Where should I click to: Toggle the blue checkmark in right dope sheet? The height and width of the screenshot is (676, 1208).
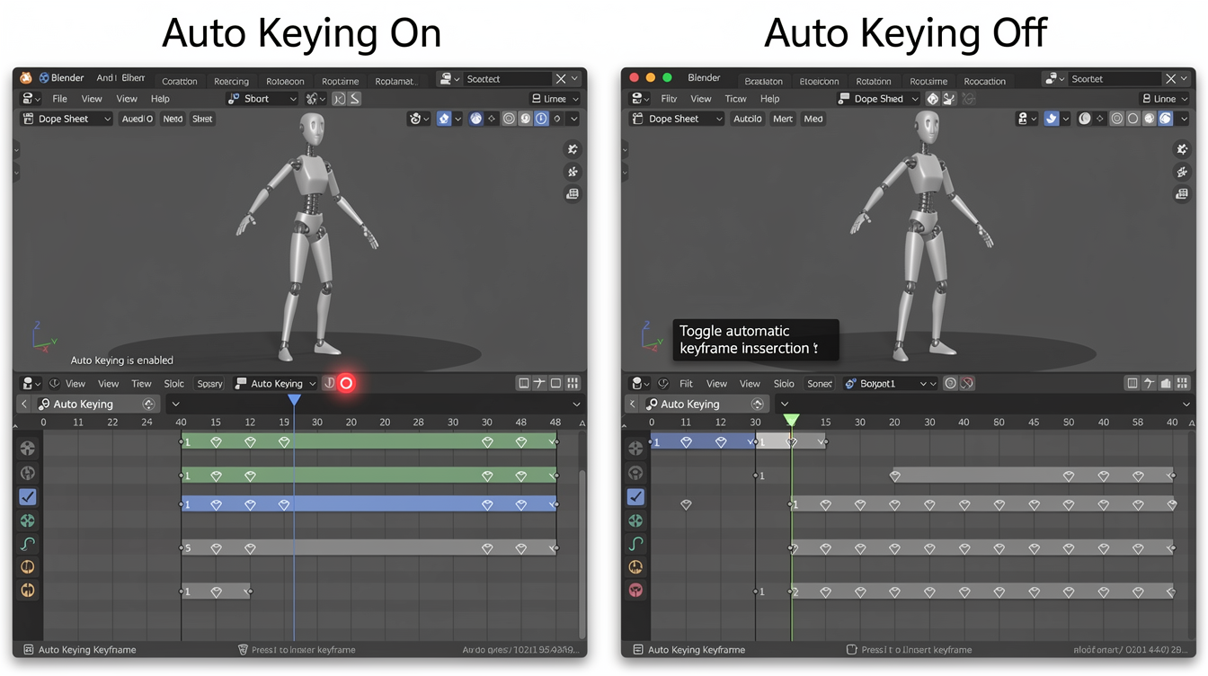[x=635, y=497]
